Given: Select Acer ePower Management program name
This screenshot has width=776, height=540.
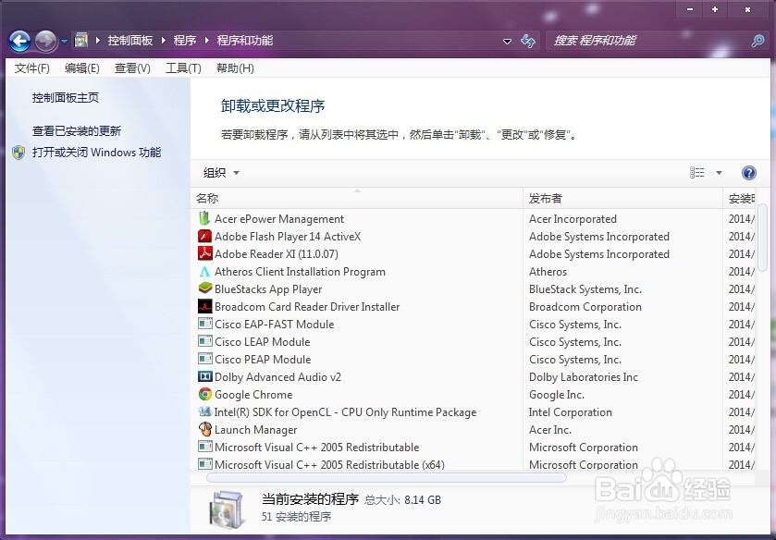Looking at the screenshot, I should click(279, 219).
